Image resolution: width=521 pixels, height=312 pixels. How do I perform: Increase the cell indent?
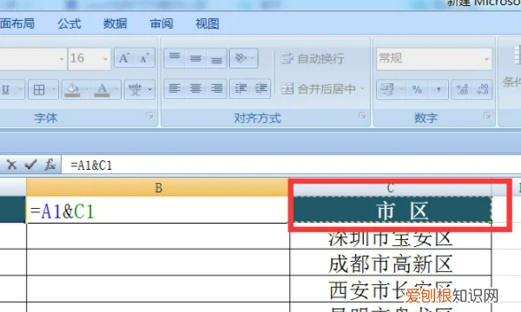click(260, 88)
